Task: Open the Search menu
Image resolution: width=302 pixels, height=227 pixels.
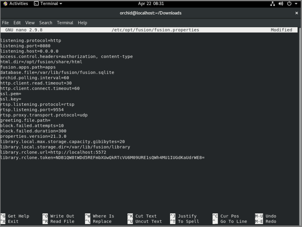Action: pos(46,23)
